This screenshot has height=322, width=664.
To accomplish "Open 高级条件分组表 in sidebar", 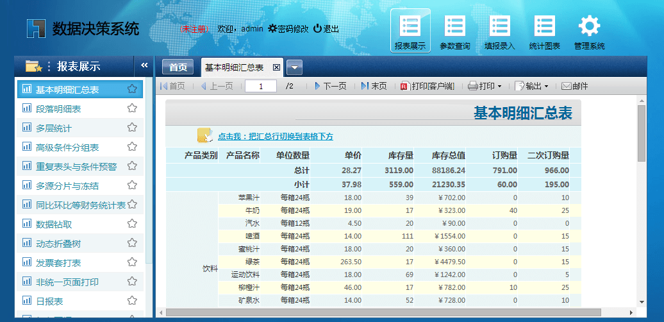I will [67, 148].
